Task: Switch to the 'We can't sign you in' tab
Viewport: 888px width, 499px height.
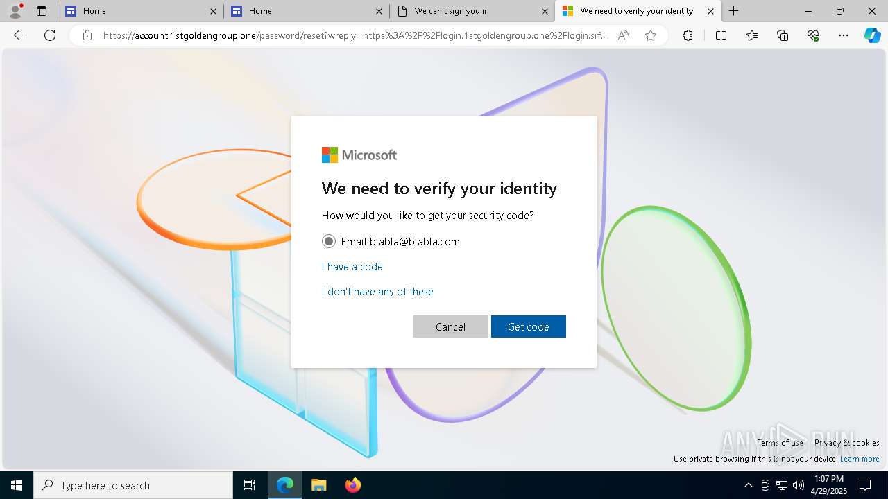Action: click(472, 11)
